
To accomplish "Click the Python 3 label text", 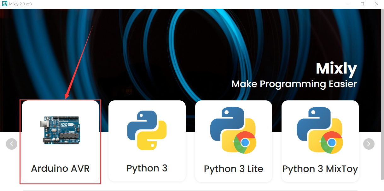I will [147, 168].
